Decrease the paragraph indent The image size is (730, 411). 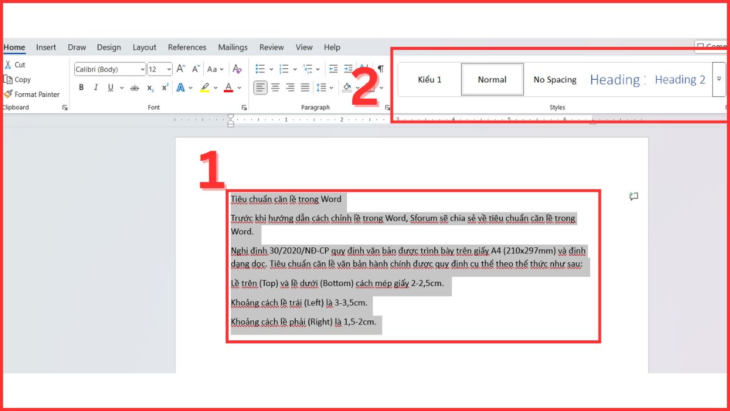[333, 69]
